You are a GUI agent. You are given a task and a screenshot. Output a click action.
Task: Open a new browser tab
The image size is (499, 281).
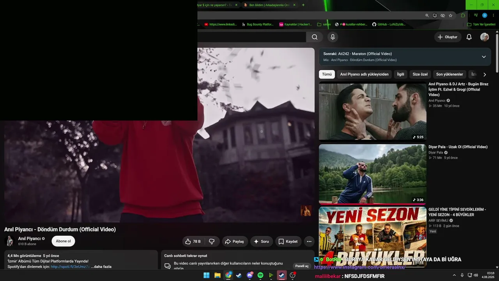pyautogui.click(x=303, y=5)
